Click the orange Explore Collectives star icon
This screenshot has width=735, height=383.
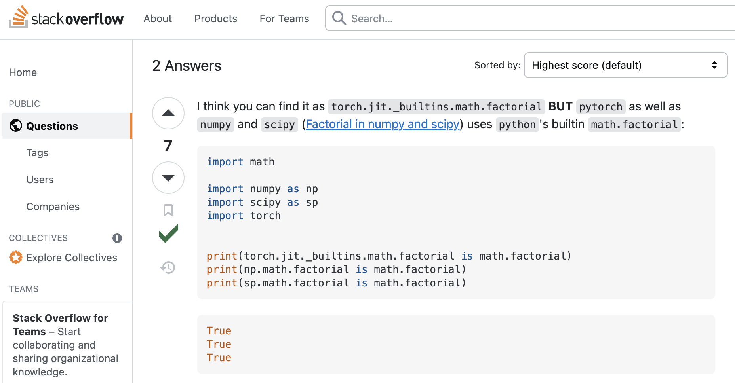coord(16,257)
